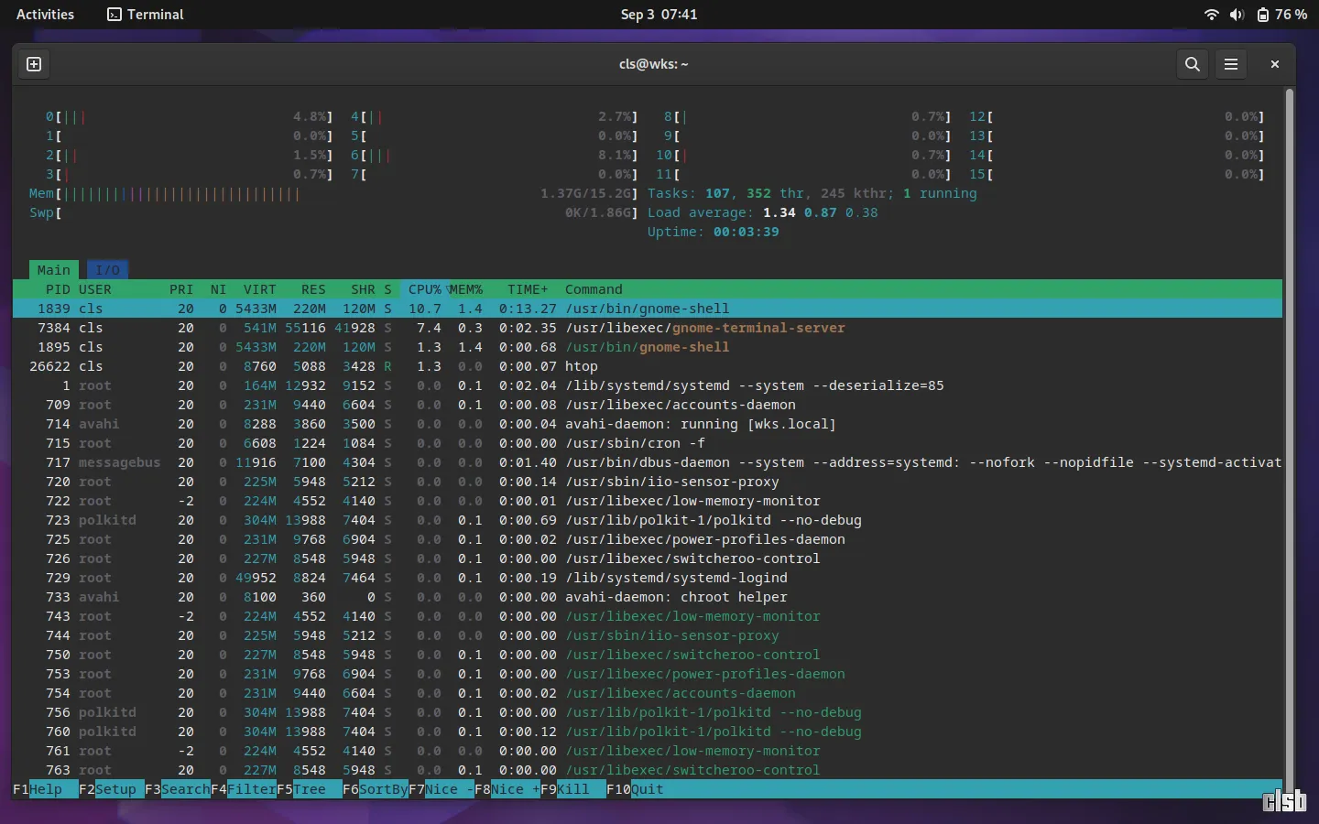Viewport: 1319px width, 824px height.
Task: Sort by the USER column header
Action: click(x=95, y=289)
